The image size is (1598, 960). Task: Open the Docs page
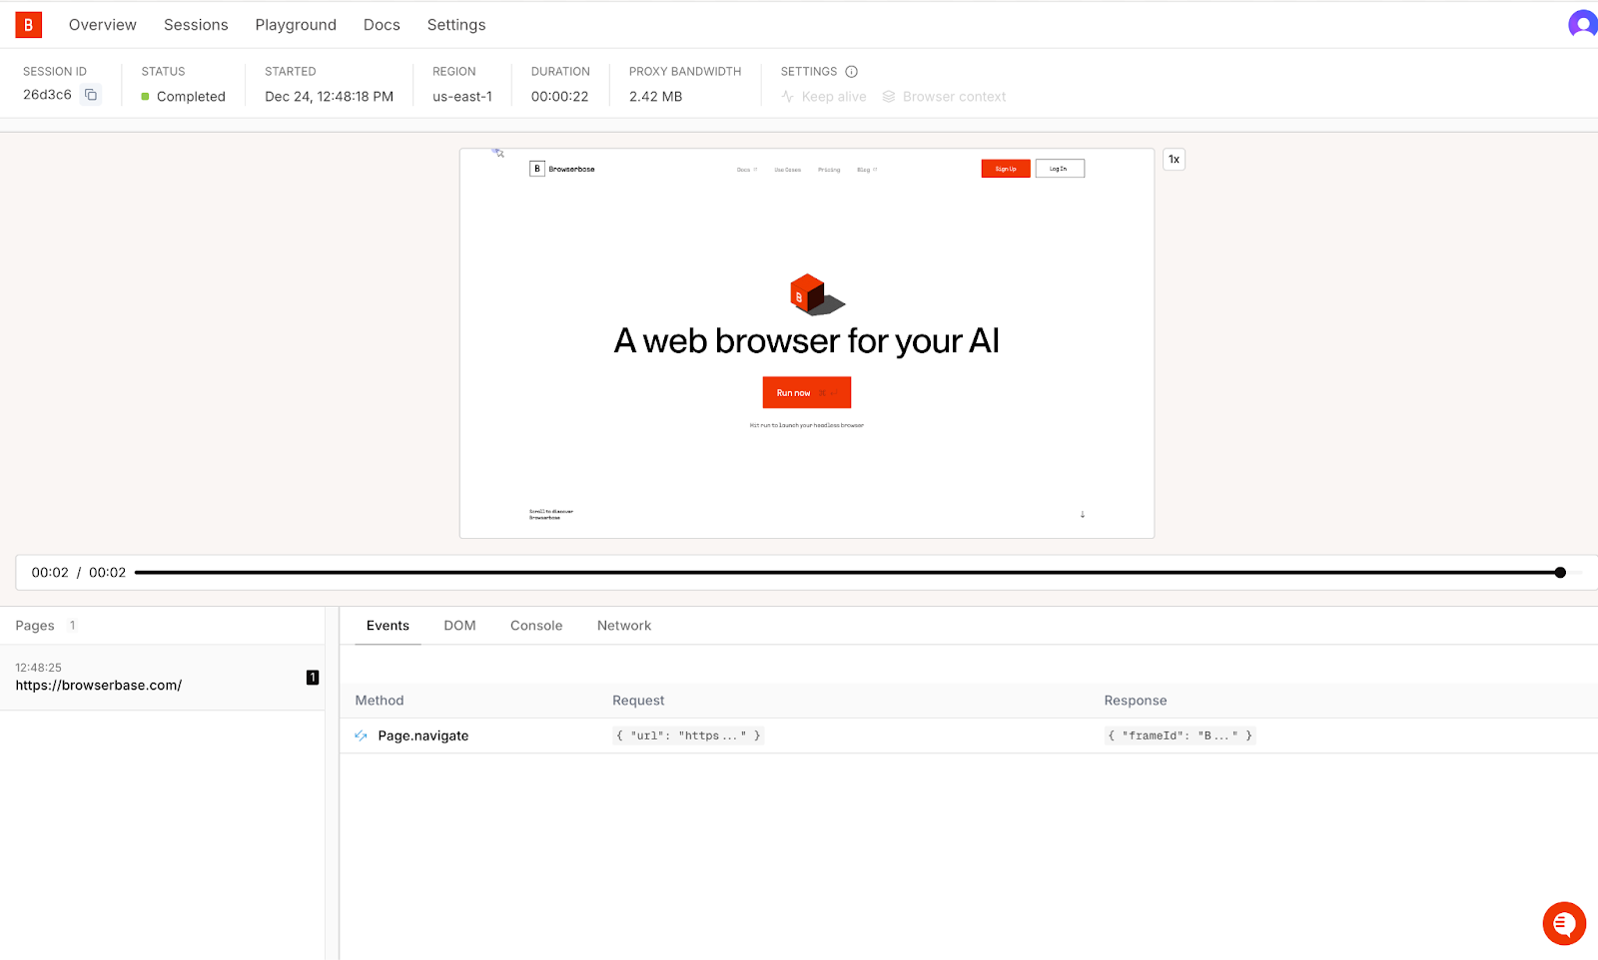click(382, 25)
